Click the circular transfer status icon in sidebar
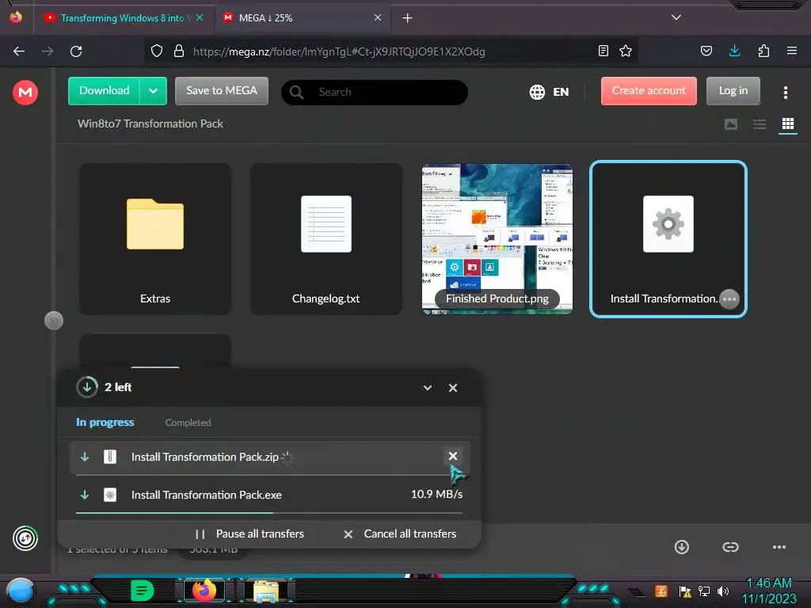 (x=25, y=538)
